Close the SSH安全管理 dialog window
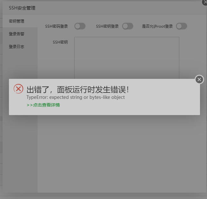This screenshot has width=207, height=199. click(x=205, y=2)
